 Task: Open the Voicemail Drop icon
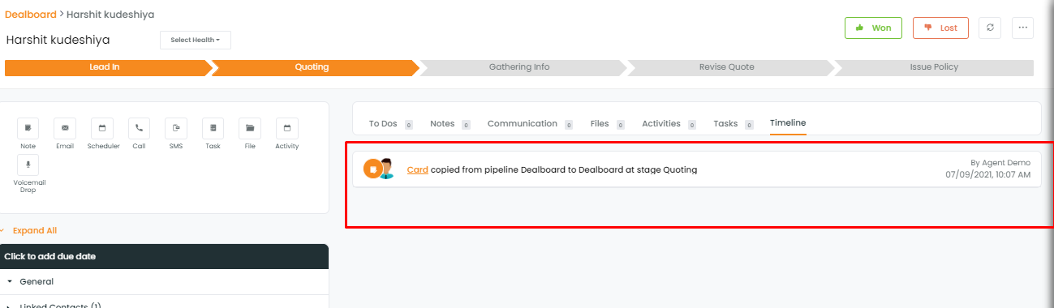[28, 165]
